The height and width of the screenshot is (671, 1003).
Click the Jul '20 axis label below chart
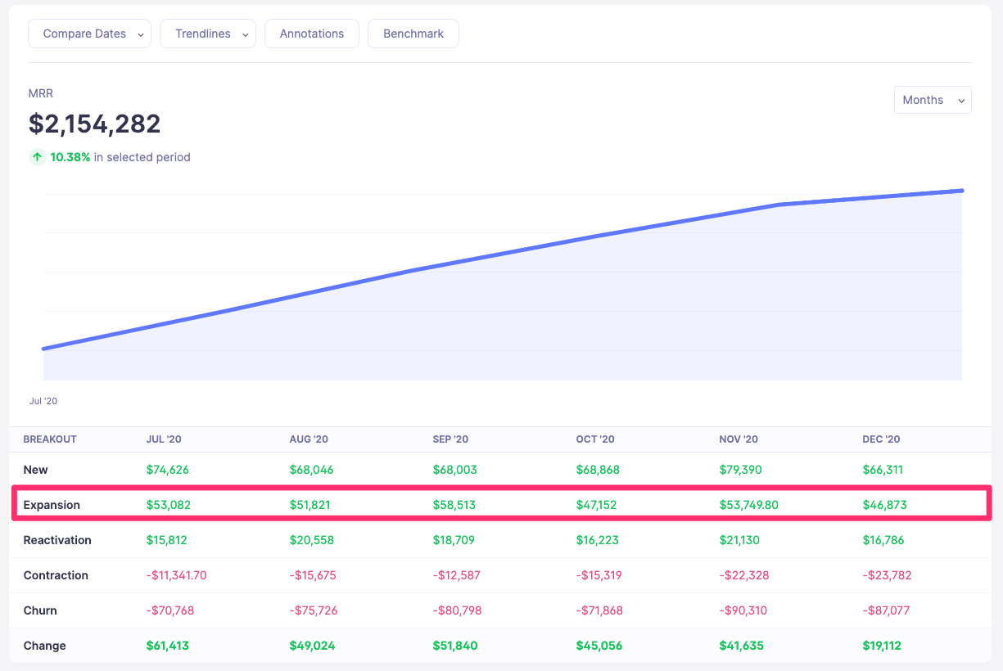[43, 401]
